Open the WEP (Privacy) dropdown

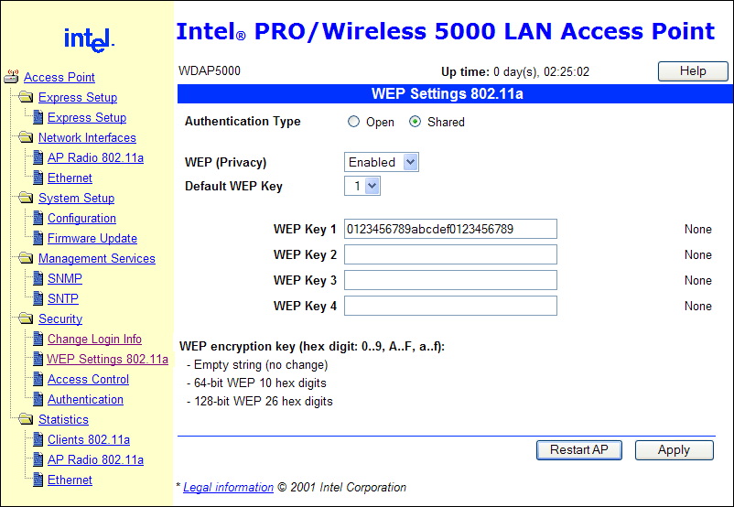coord(382,162)
